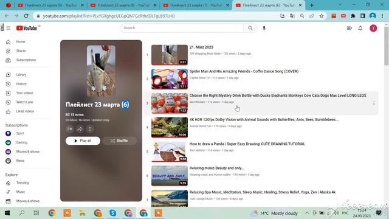The image size is (389, 219).
Task: Open How to draw a Panda video
Action: click(247, 144)
